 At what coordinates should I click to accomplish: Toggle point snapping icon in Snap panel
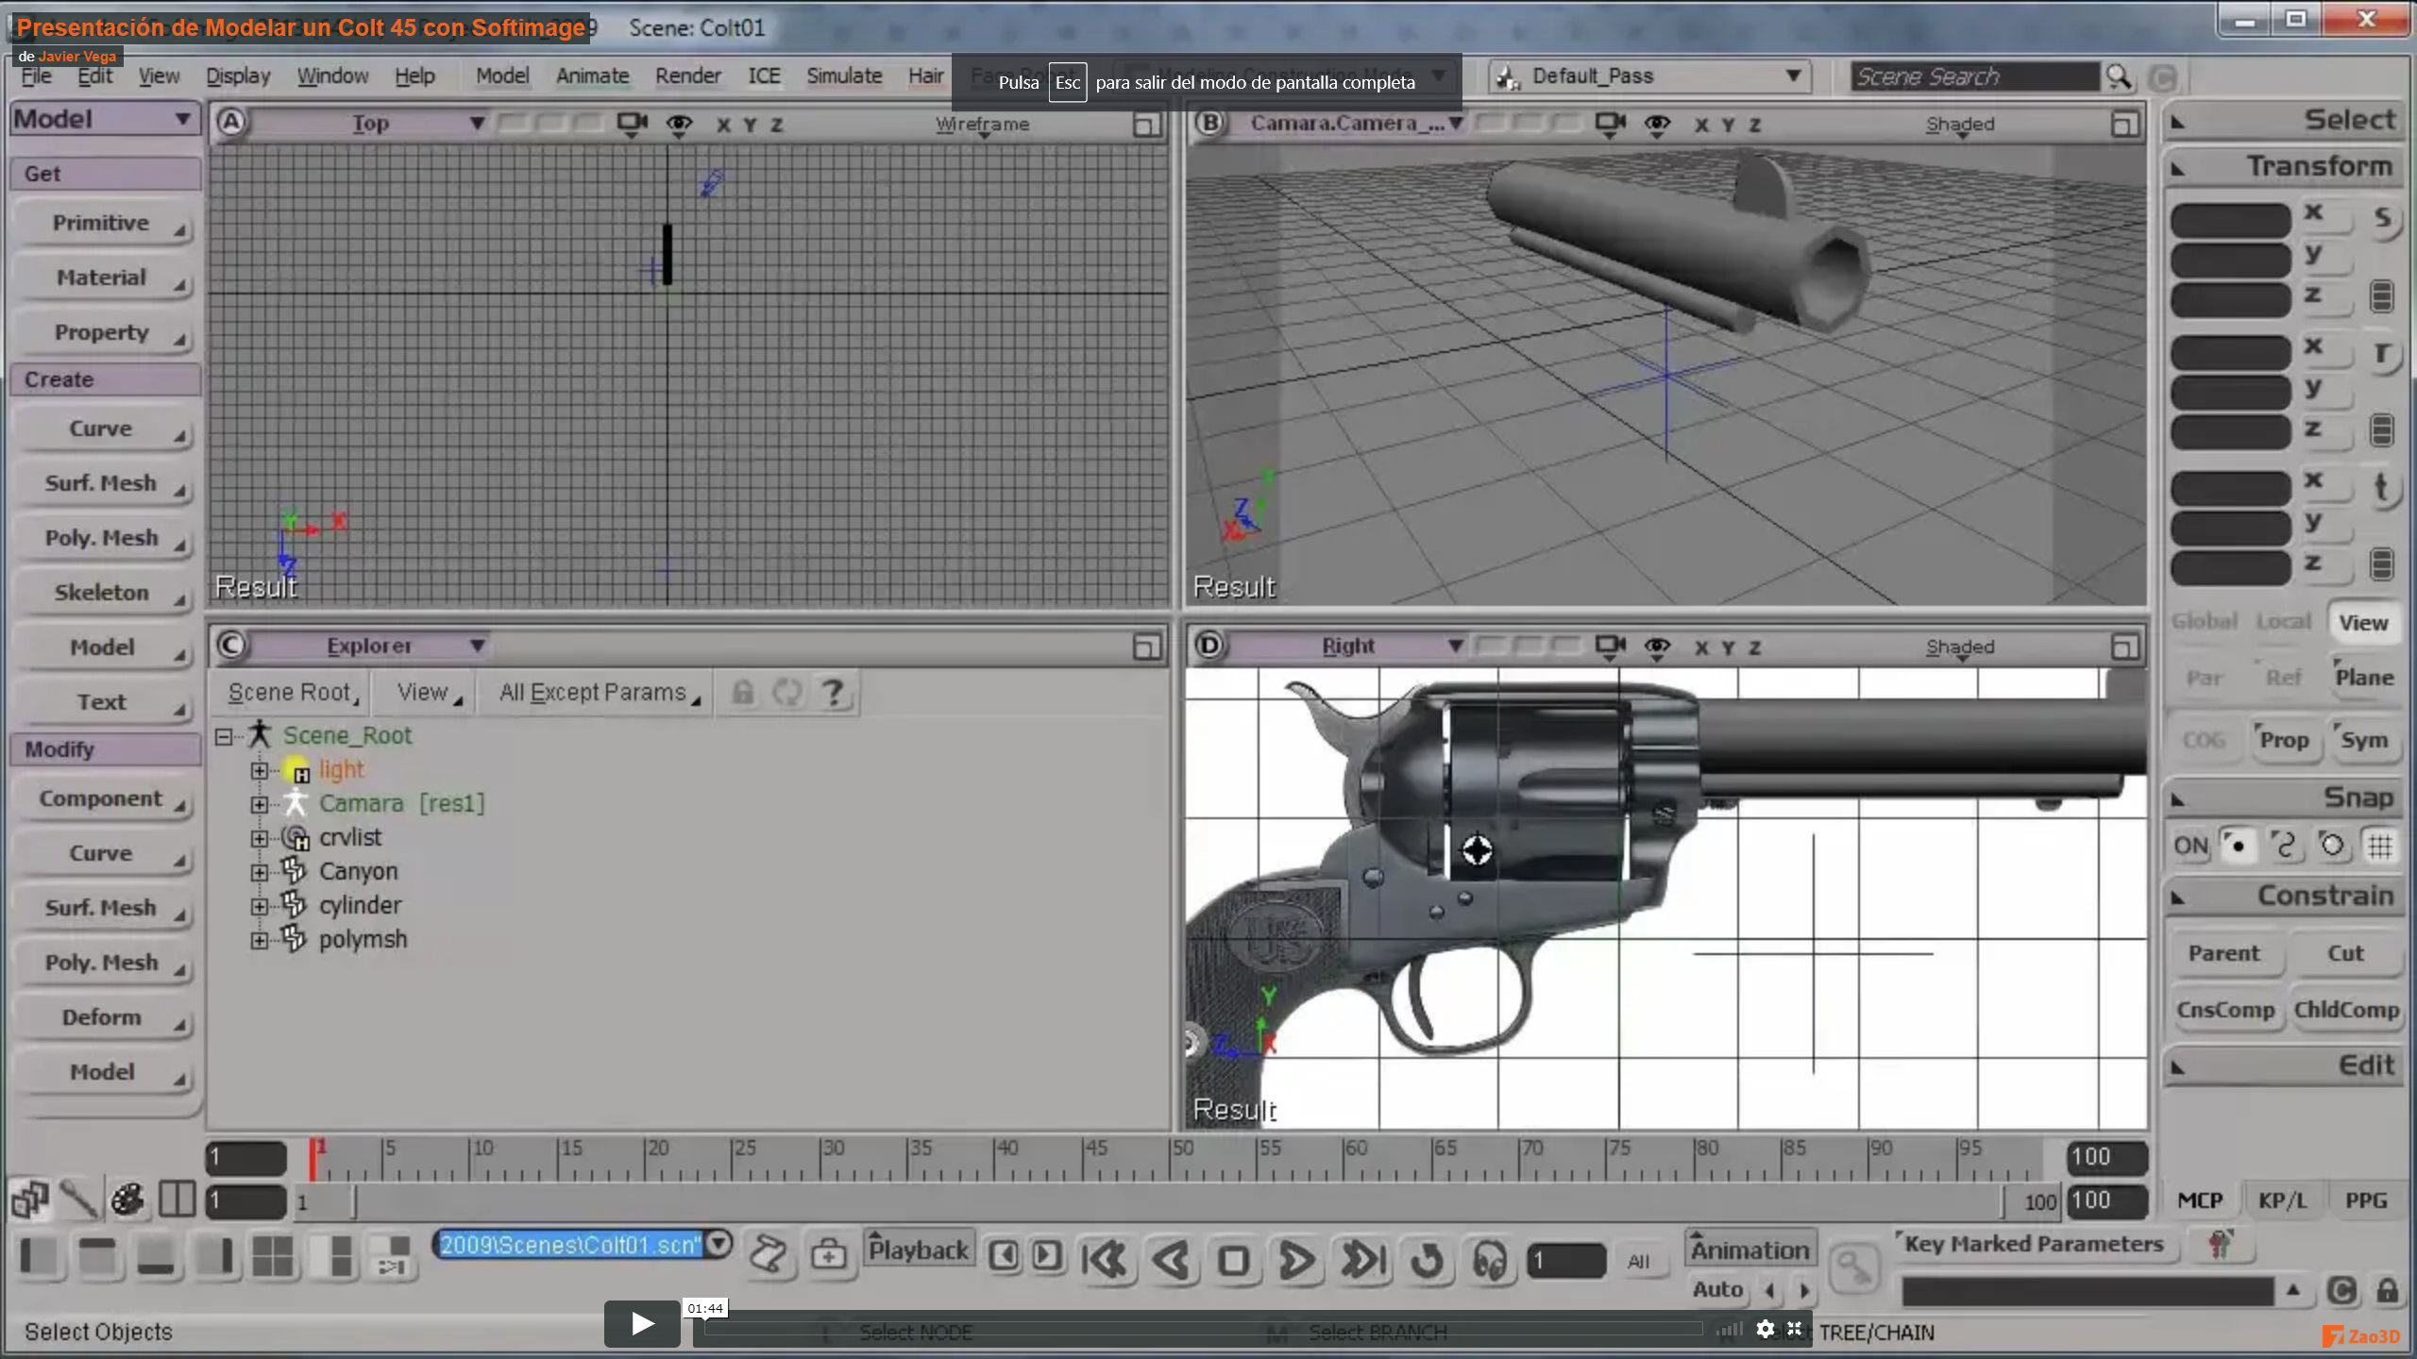(2237, 846)
